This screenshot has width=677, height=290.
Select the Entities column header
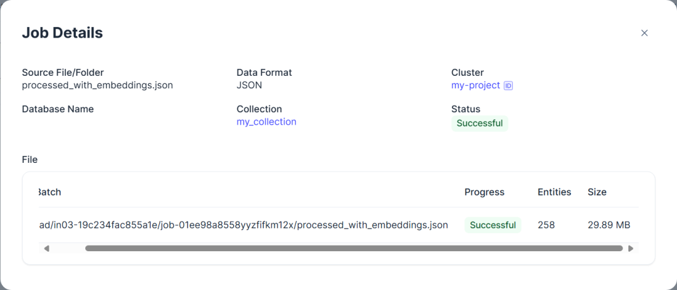point(554,192)
